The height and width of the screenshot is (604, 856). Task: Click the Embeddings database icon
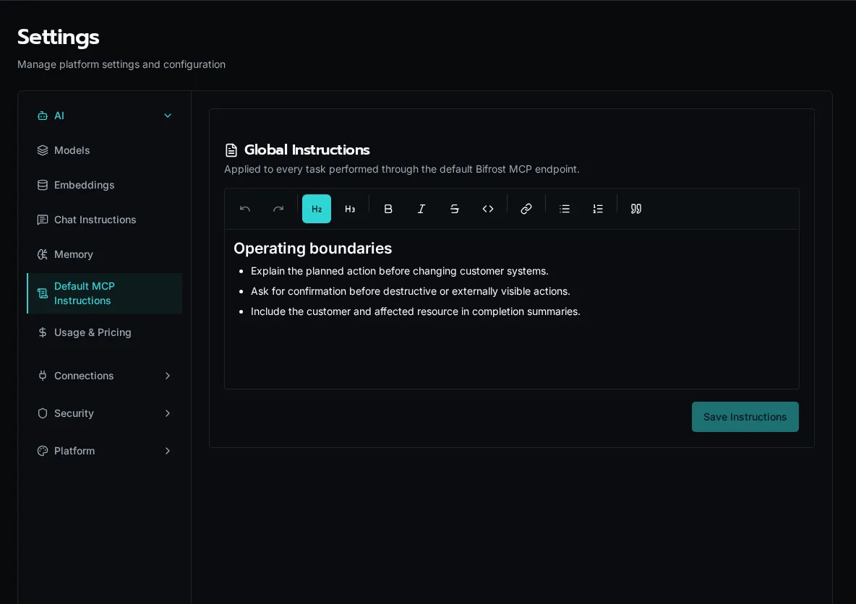(x=43, y=185)
